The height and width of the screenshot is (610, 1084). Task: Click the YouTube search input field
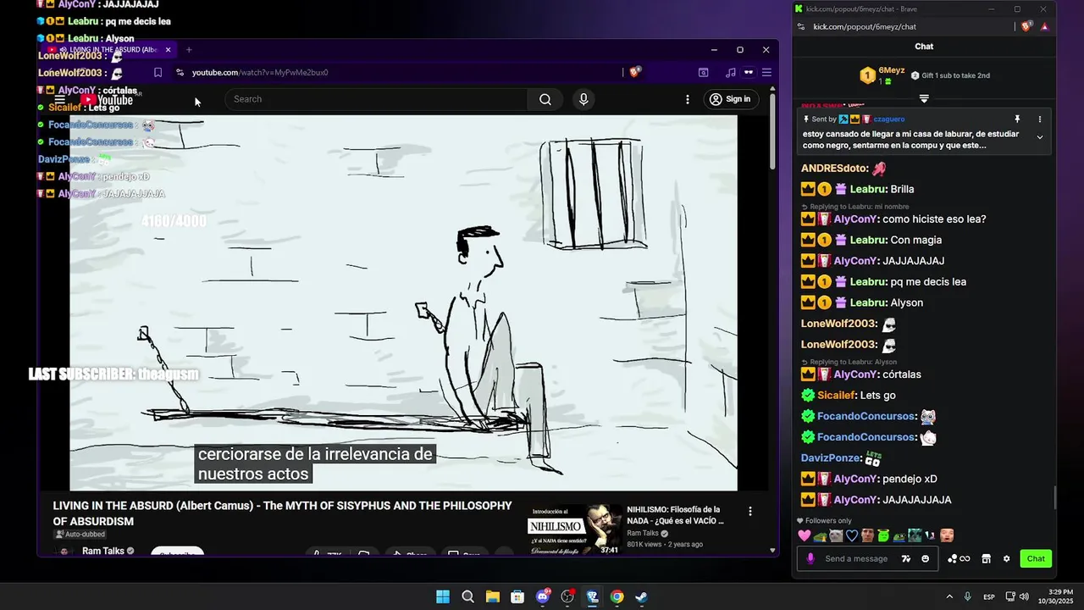376,99
